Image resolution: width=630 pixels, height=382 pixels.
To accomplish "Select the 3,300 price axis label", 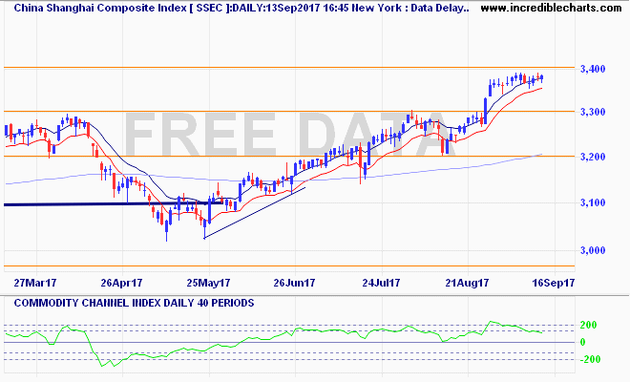I will [593, 112].
